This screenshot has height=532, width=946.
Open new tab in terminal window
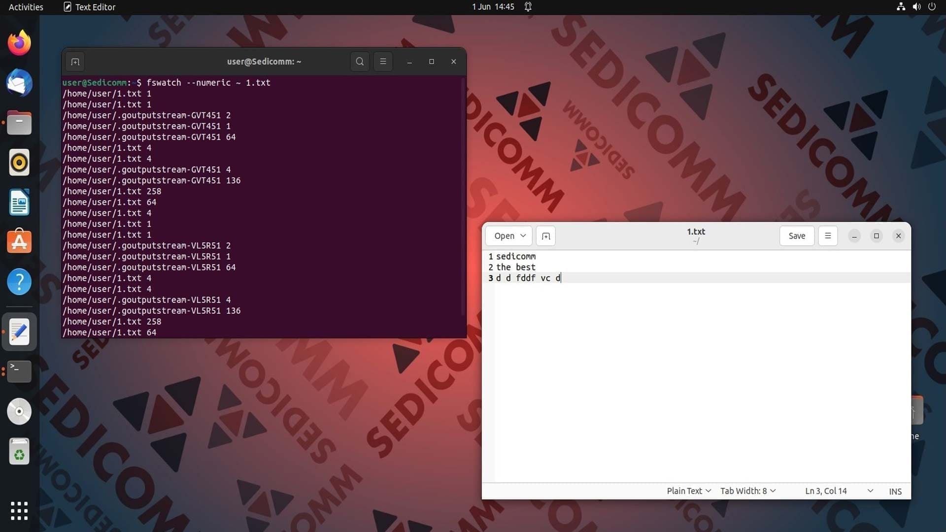75,62
